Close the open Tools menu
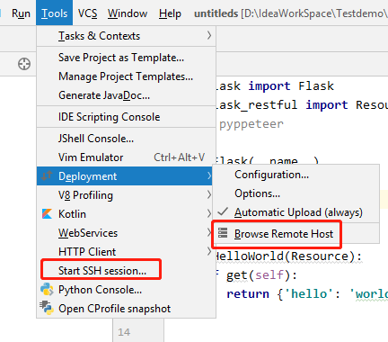This screenshot has width=388, height=342. tap(54, 13)
